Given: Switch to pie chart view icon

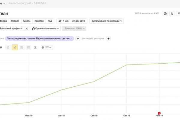Looking at the screenshot, I should tap(8, 47).
